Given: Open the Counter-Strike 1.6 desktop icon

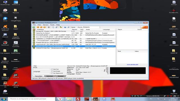Looking at the screenshot, I should (x=5, y=85).
